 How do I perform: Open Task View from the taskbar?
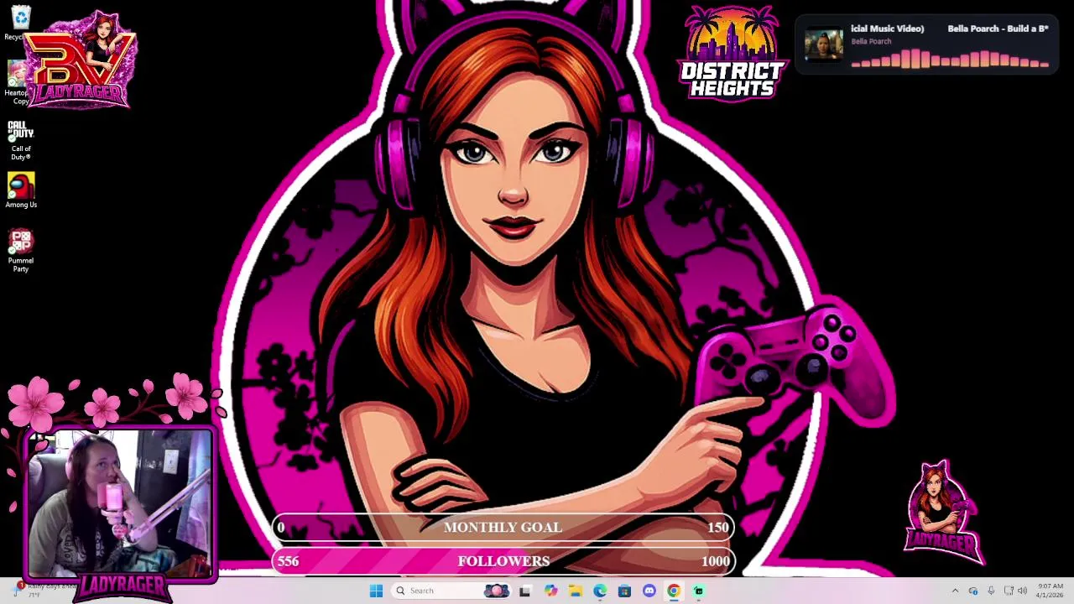point(524,591)
